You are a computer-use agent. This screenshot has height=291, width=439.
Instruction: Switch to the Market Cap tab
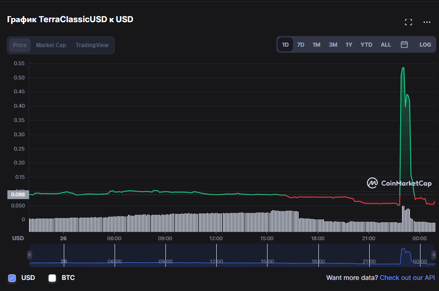click(51, 45)
